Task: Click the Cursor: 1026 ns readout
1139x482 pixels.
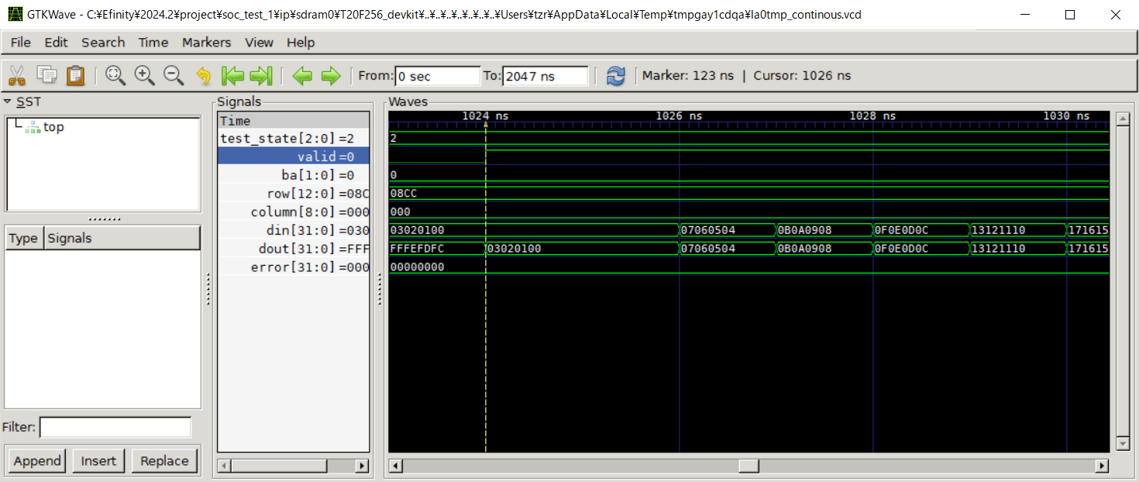Action: pyautogui.click(x=802, y=76)
